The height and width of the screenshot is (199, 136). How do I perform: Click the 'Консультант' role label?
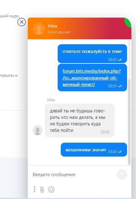tap(59, 32)
